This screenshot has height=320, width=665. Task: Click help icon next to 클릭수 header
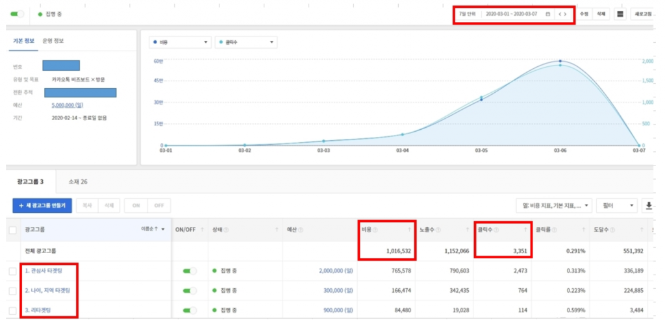[496, 230]
